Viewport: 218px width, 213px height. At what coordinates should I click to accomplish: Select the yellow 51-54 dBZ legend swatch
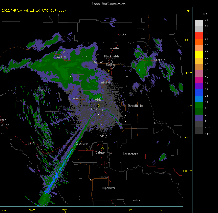coord(199,54)
